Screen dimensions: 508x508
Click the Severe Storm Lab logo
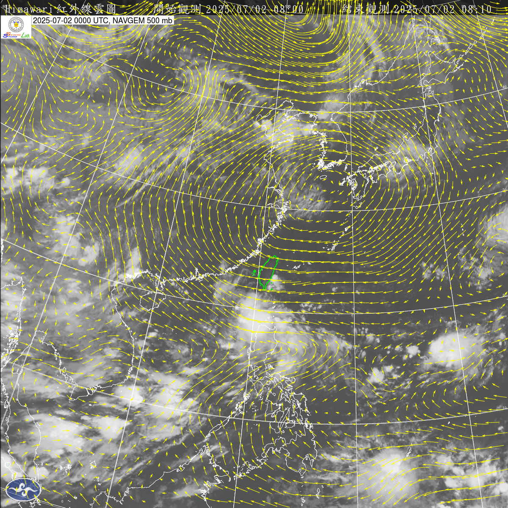point(16,28)
